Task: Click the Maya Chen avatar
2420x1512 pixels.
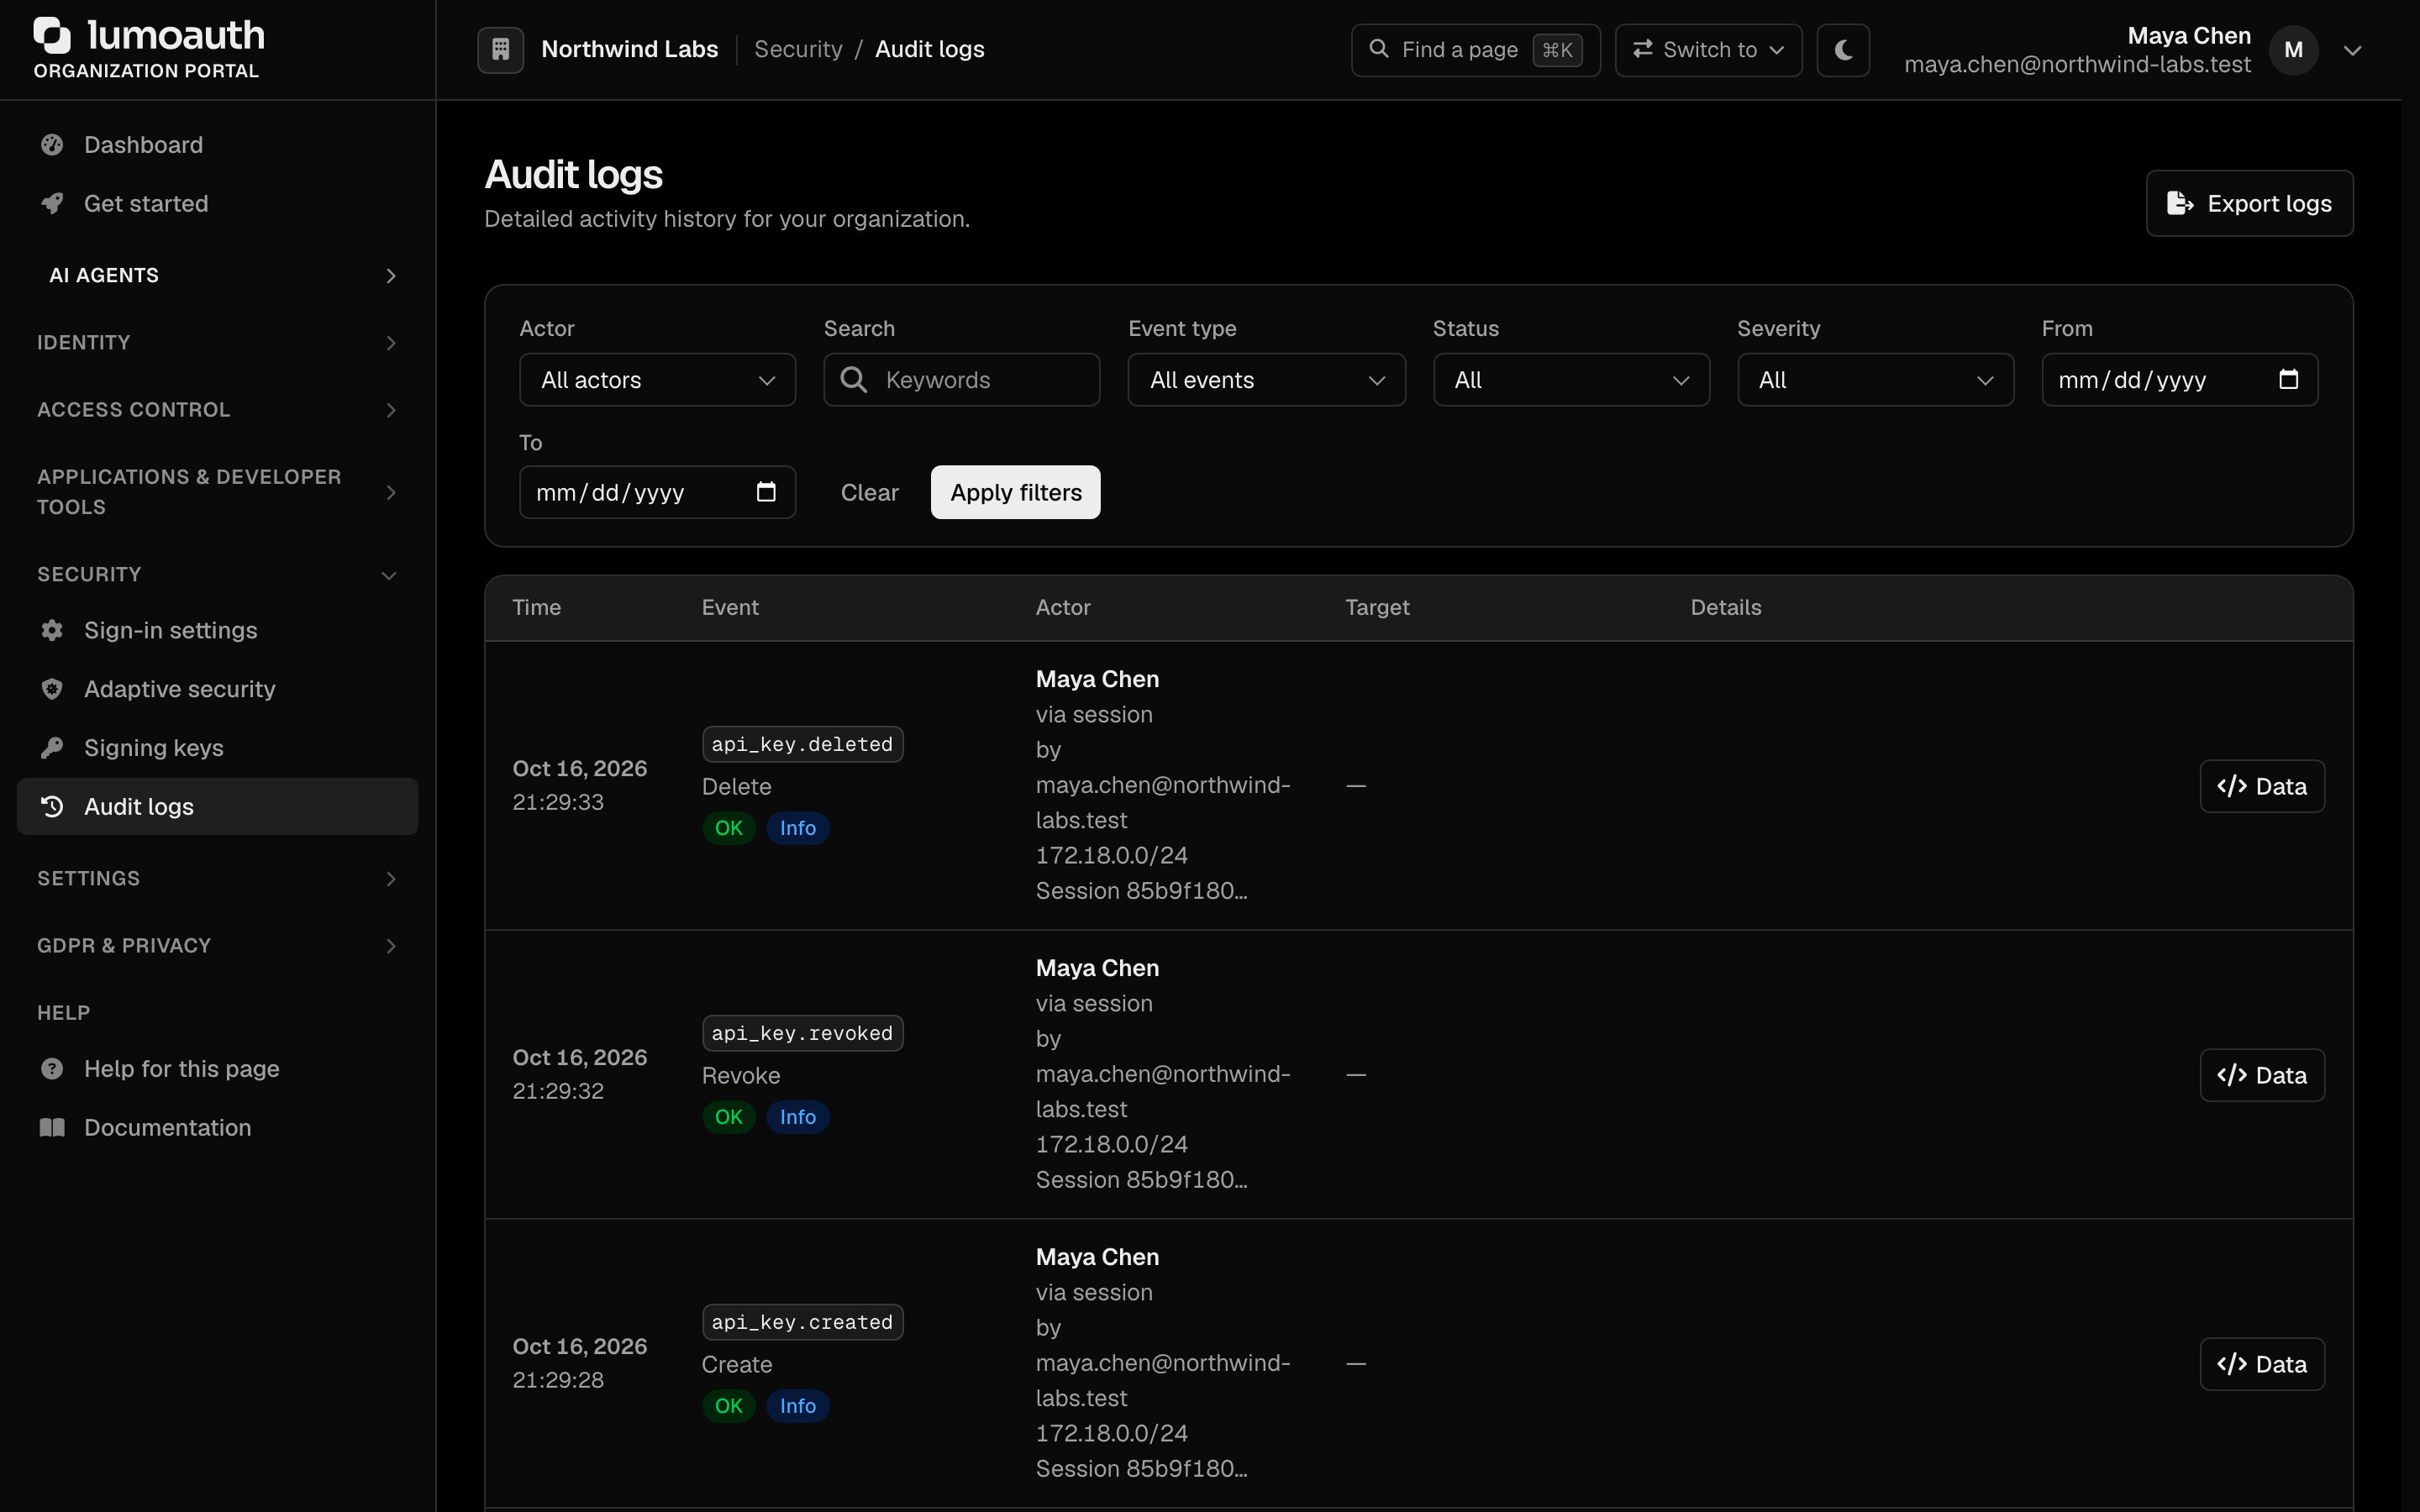Action: pyautogui.click(x=2293, y=50)
